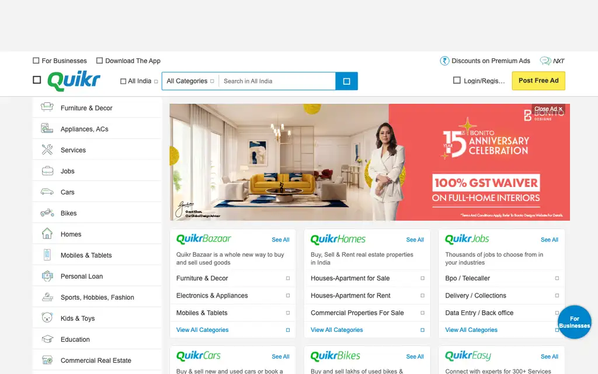
Task: Click the Quikr logo
Action: coord(74,81)
